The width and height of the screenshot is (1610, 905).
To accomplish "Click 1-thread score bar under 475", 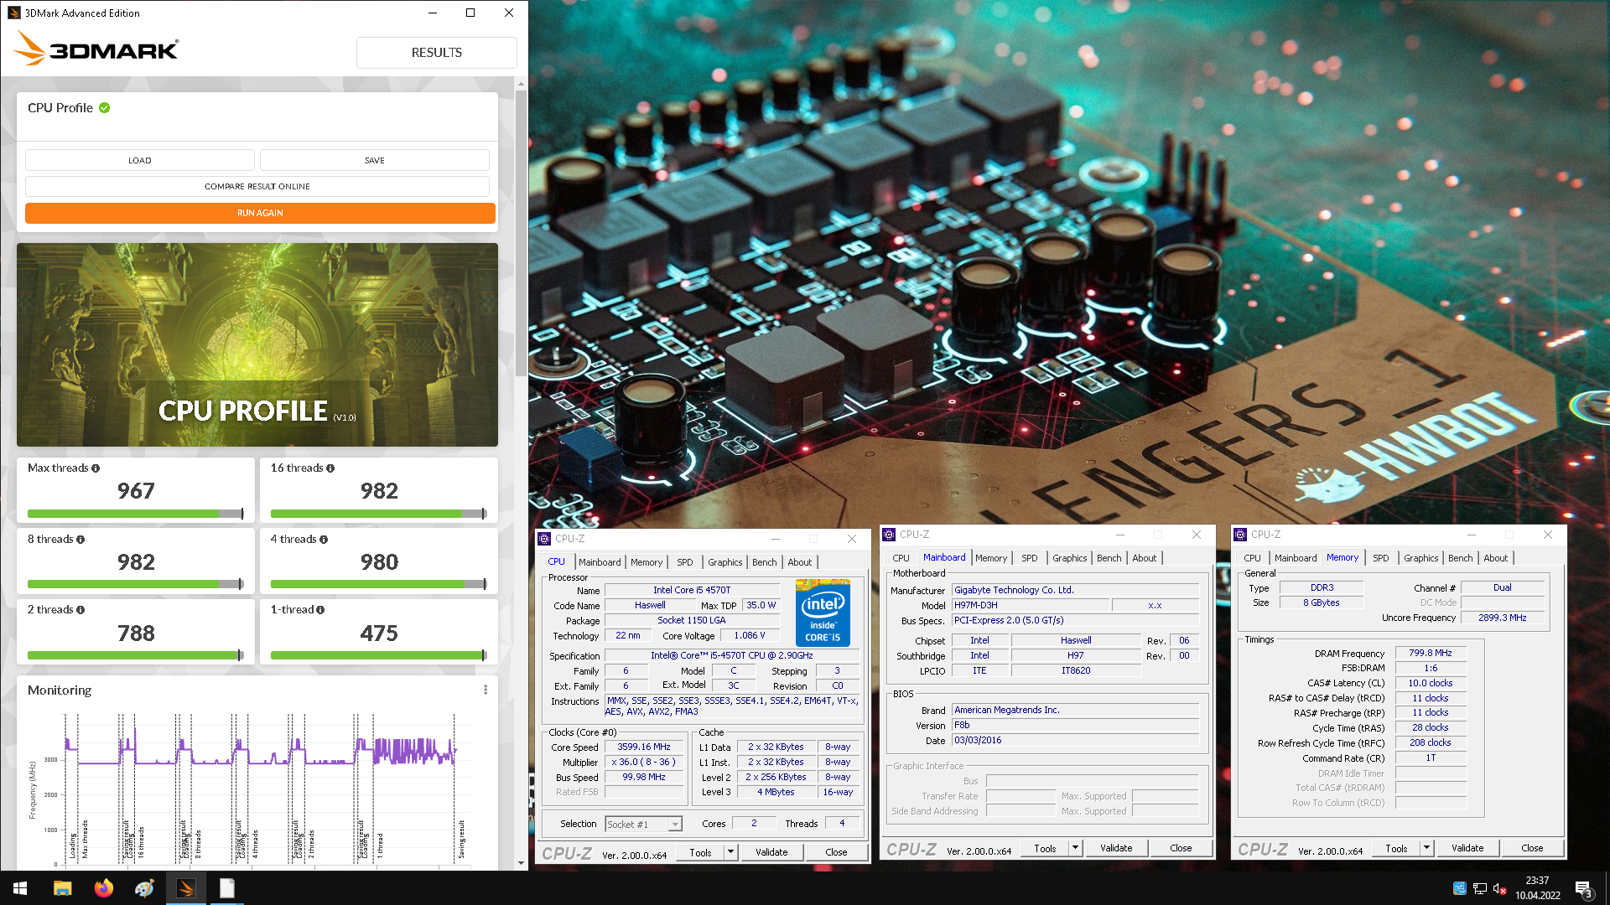I will click(x=379, y=655).
